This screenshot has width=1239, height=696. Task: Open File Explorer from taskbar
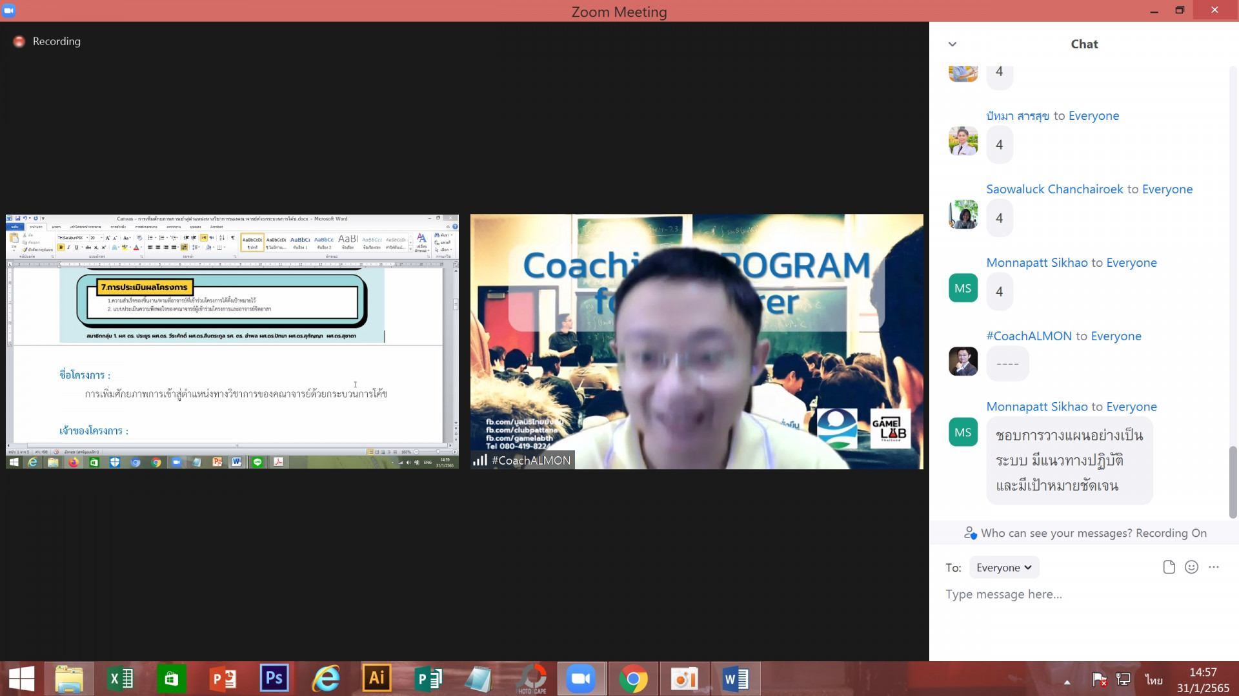pyautogui.click(x=69, y=679)
